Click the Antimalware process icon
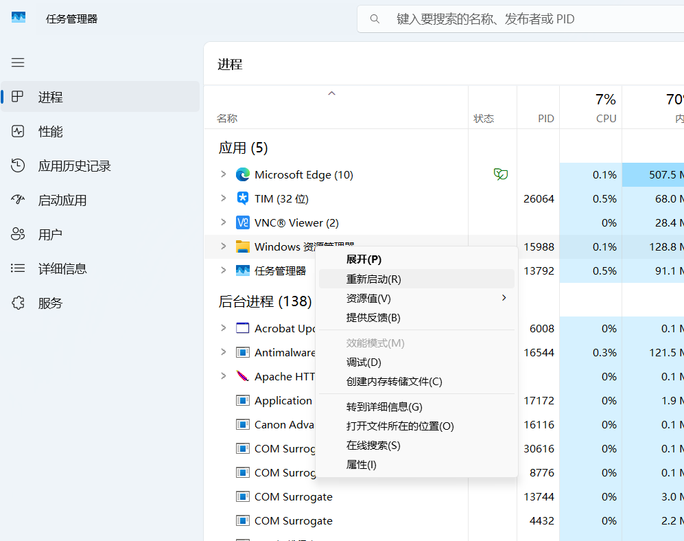 coord(243,352)
